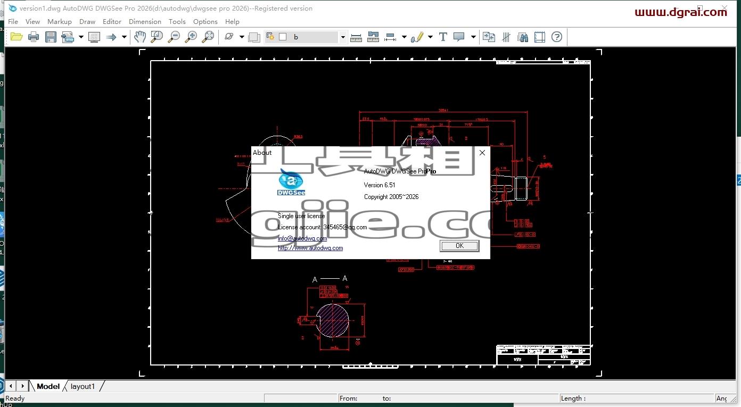Open the Help menu
Viewport: 741px width, 407px height.
(232, 21)
